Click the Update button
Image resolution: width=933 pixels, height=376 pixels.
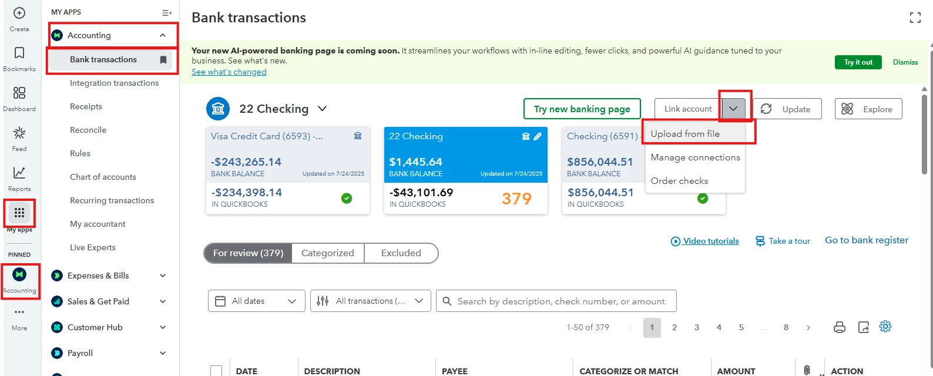(x=787, y=109)
